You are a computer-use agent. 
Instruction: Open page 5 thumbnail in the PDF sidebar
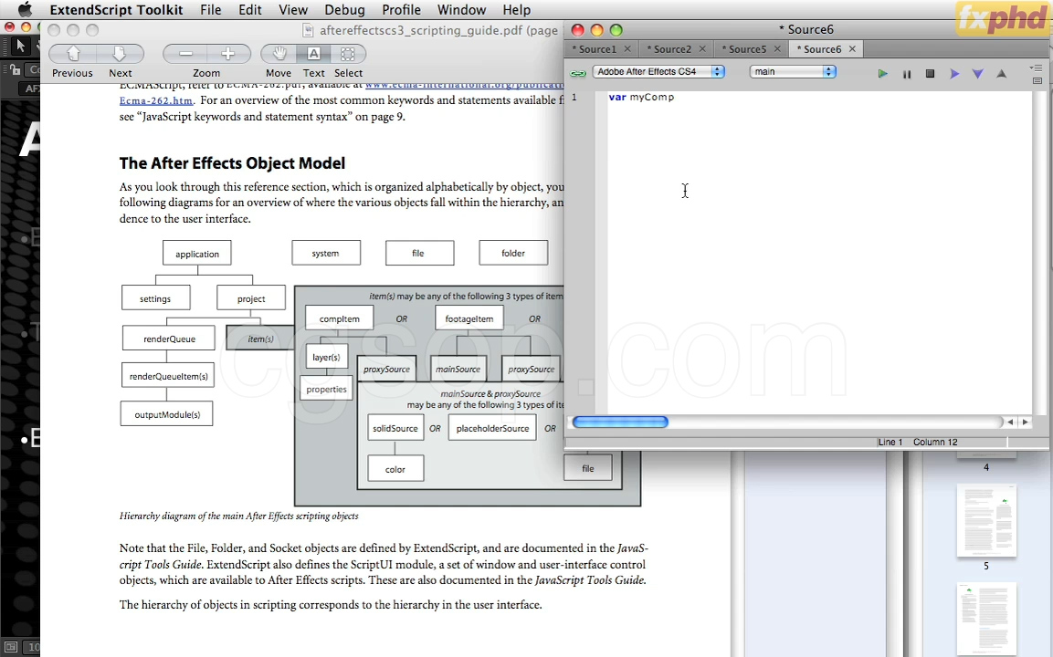[986, 520]
